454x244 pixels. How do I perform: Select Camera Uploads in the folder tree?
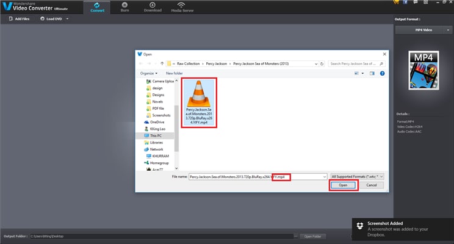point(160,81)
